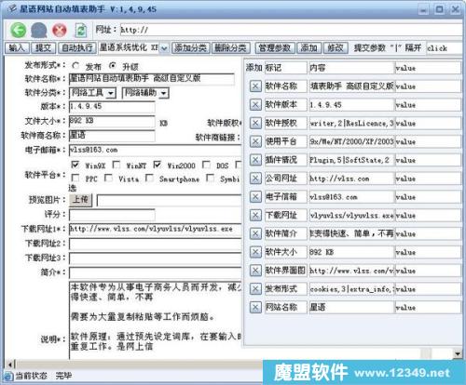Enable the Vista platform checkbox
Viewport: 466px width, 385px height.
pyautogui.click(x=108, y=178)
